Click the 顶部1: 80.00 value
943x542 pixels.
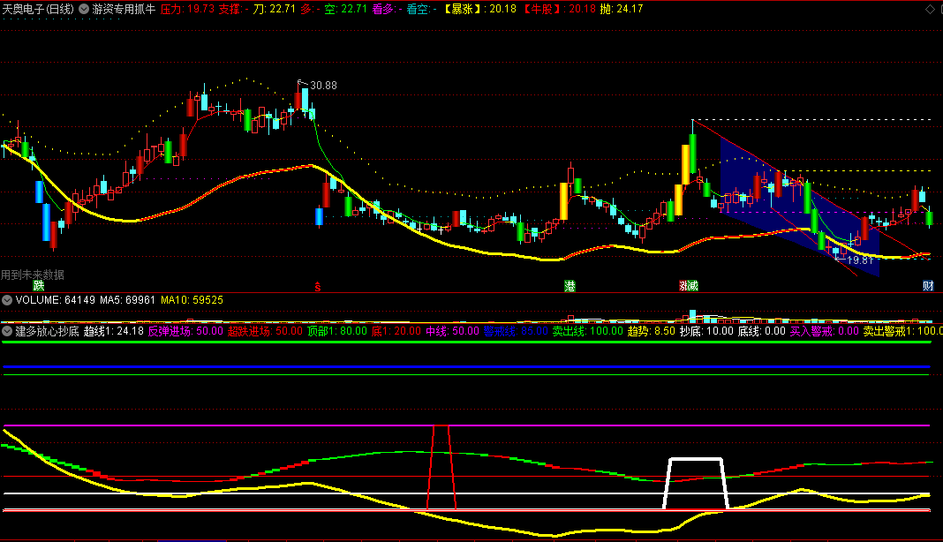tap(336, 331)
